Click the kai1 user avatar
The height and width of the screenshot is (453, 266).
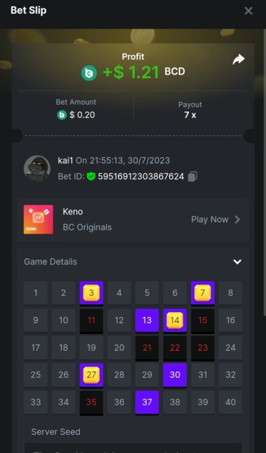pyautogui.click(x=37, y=169)
